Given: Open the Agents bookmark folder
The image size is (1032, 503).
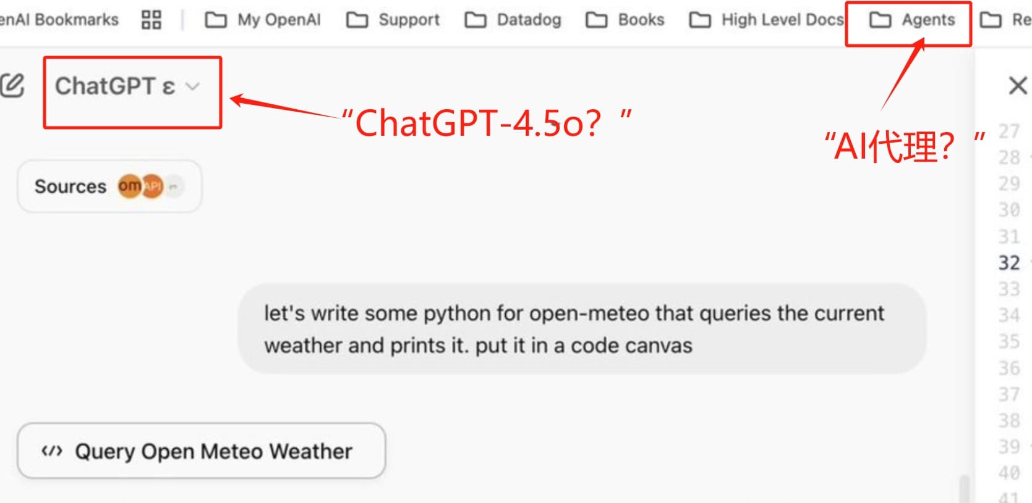Looking at the screenshot, I should (913, 20).
